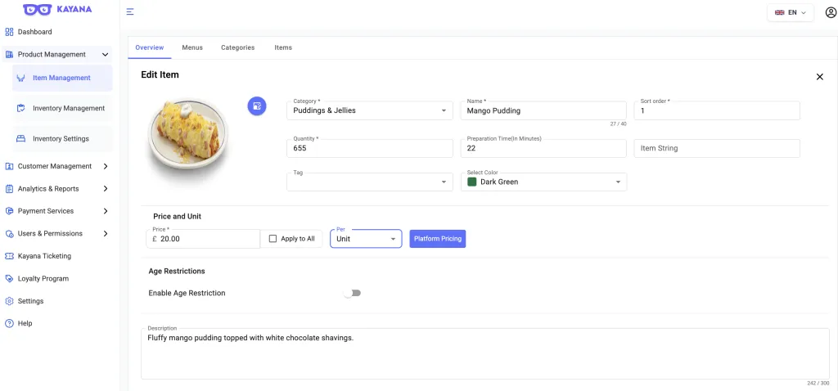Click the Dark Green color swatch
This screenshot has height=391, width=838.
472,182
